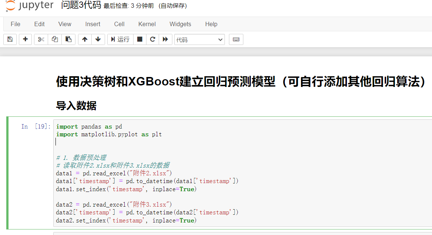The width and height of the screenshot is (432, 235).
Task: Move selected cell up arrow
Action: 85,39
